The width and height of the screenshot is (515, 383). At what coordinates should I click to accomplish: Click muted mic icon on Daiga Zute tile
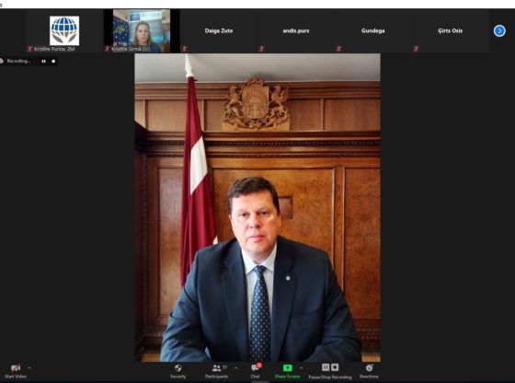pos(184,49)
